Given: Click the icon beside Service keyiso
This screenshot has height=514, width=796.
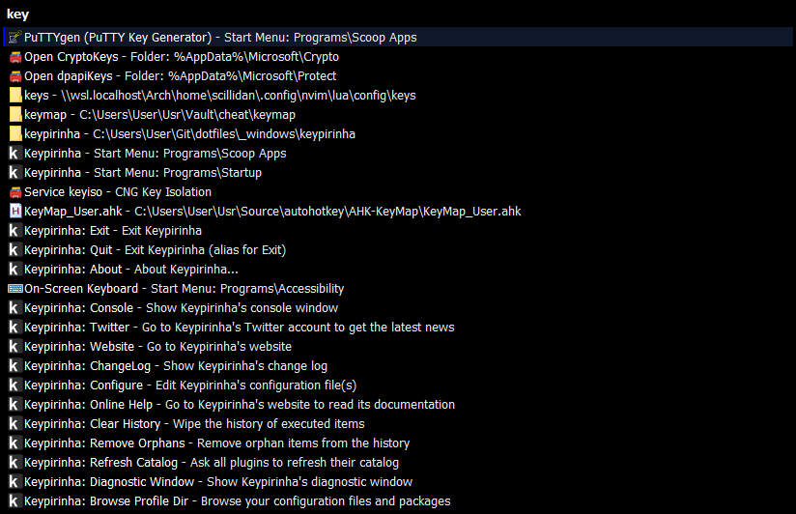Looking at the screenshot, I should 15,191.
